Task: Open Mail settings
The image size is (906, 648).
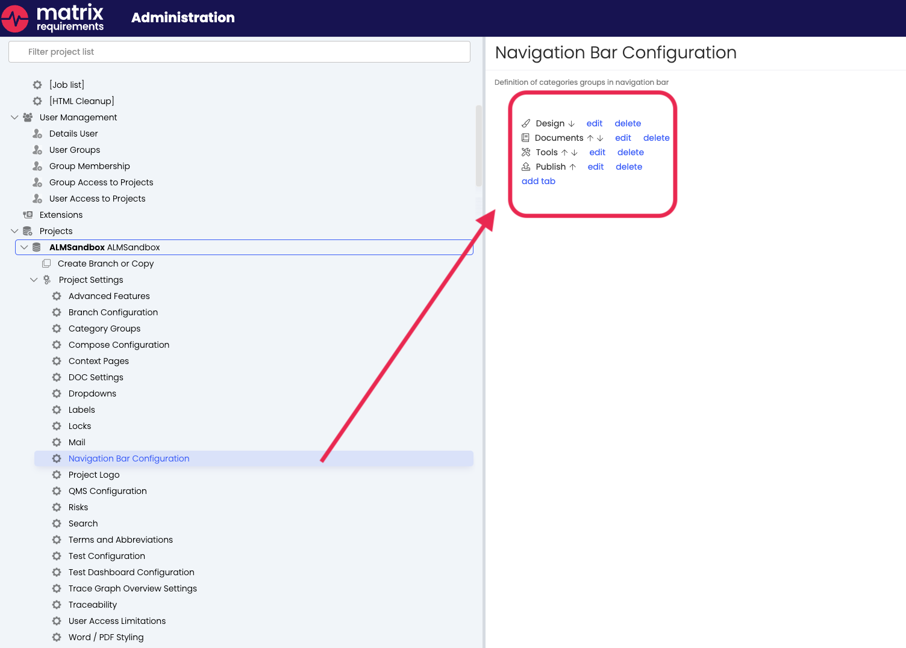Action: coord(77,442)
